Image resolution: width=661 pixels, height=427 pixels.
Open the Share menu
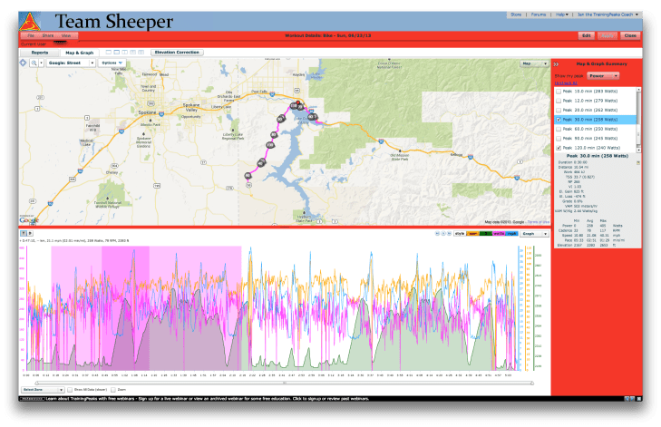click(x=48, y=36)
